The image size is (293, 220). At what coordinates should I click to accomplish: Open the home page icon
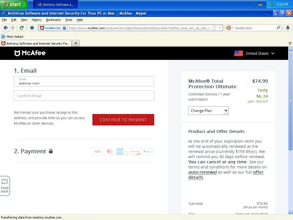click(32, 28)
